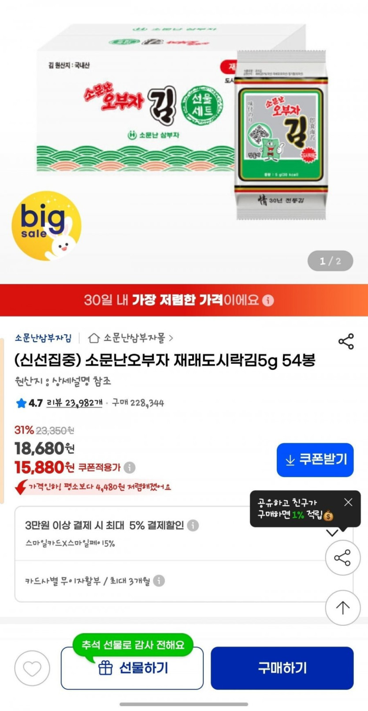The image size is (368, 711).
Task: Expand the payment discount section chevron
Action: (332, 533)
